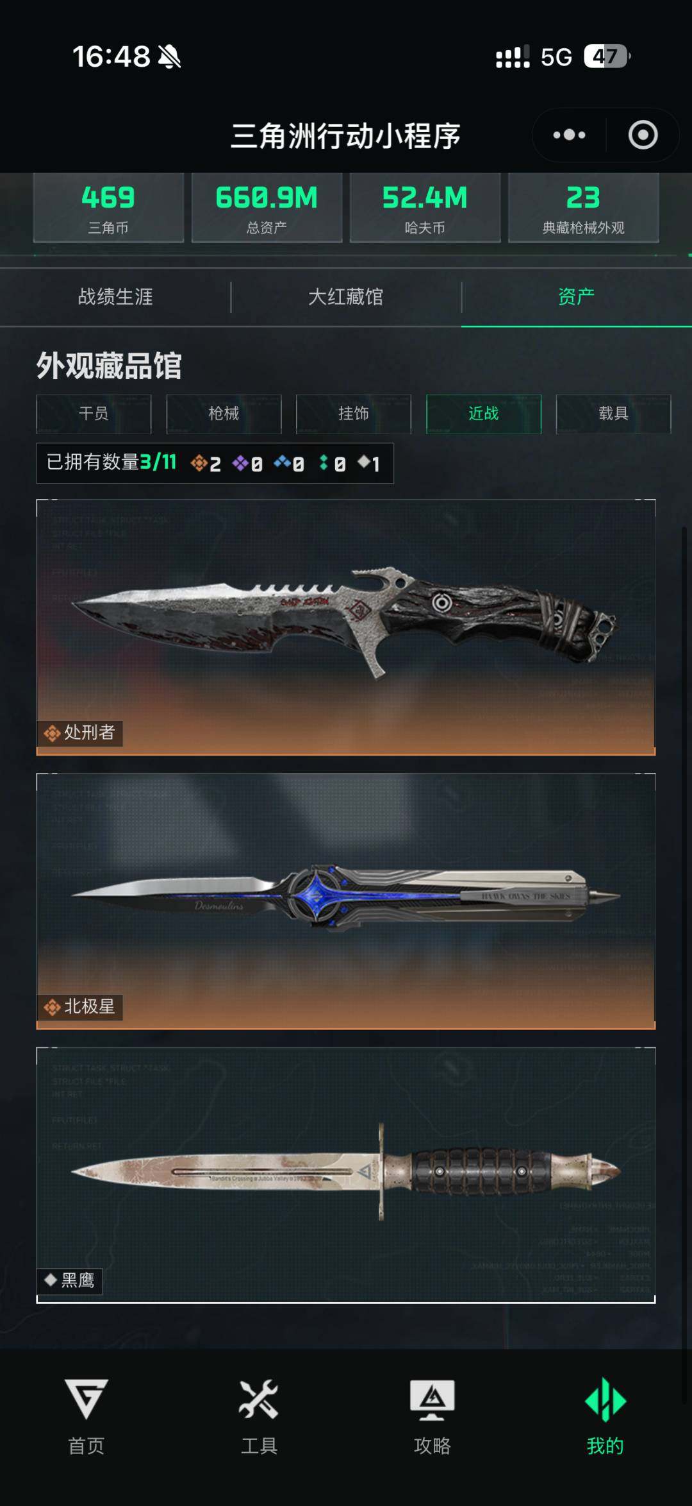Select the 资产 tab

click(x=577, y=296)
